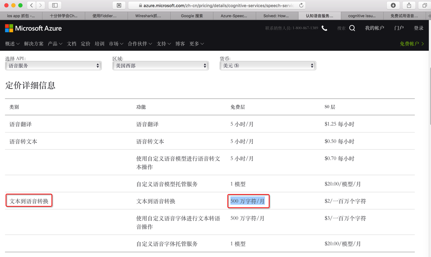The image size is (431, 257).
Task: Open the 定价 nav link
Action: point(85,44)
